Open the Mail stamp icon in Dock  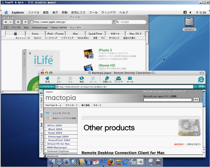click(x=67, y=162)
